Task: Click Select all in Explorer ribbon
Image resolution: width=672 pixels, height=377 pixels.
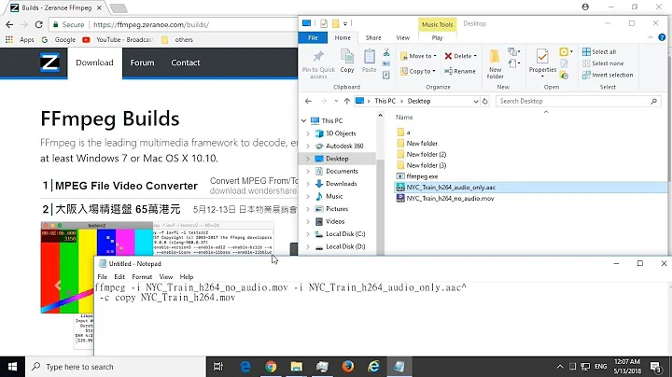Action: click(599, 52)
